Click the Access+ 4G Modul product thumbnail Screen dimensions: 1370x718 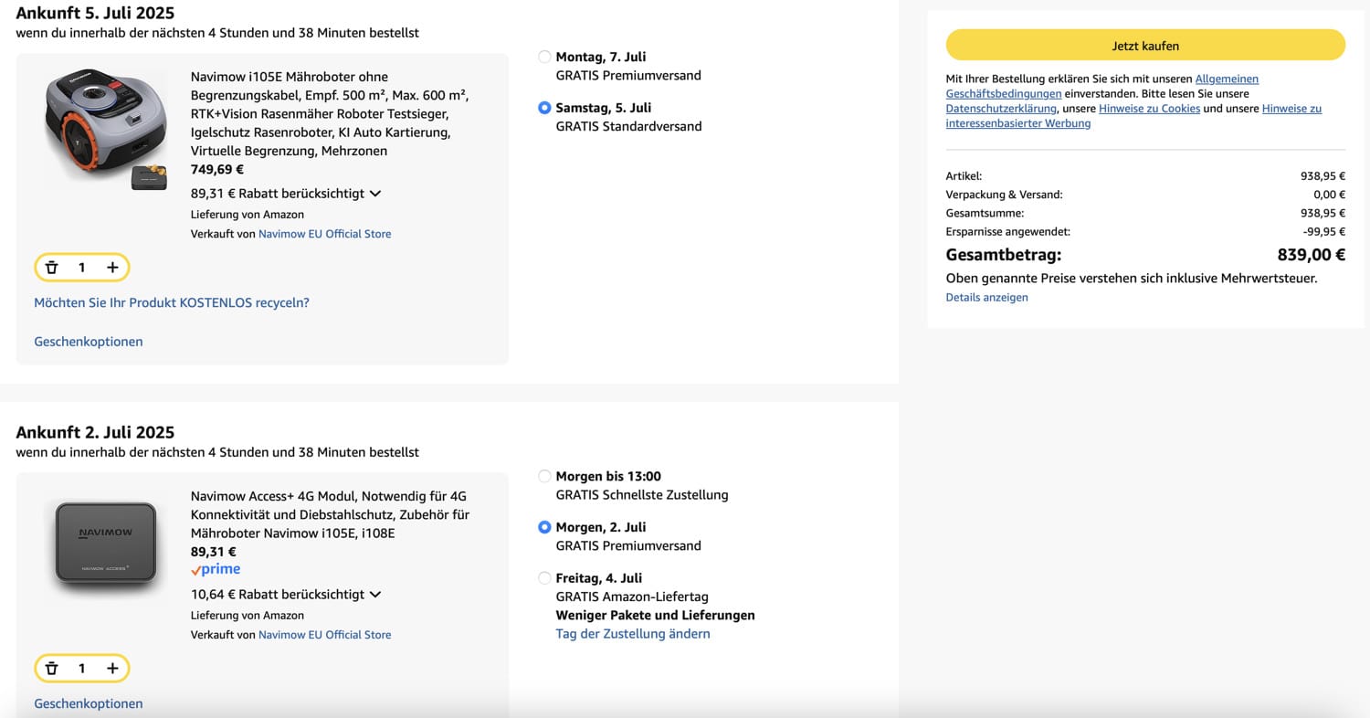coord(105,542)
